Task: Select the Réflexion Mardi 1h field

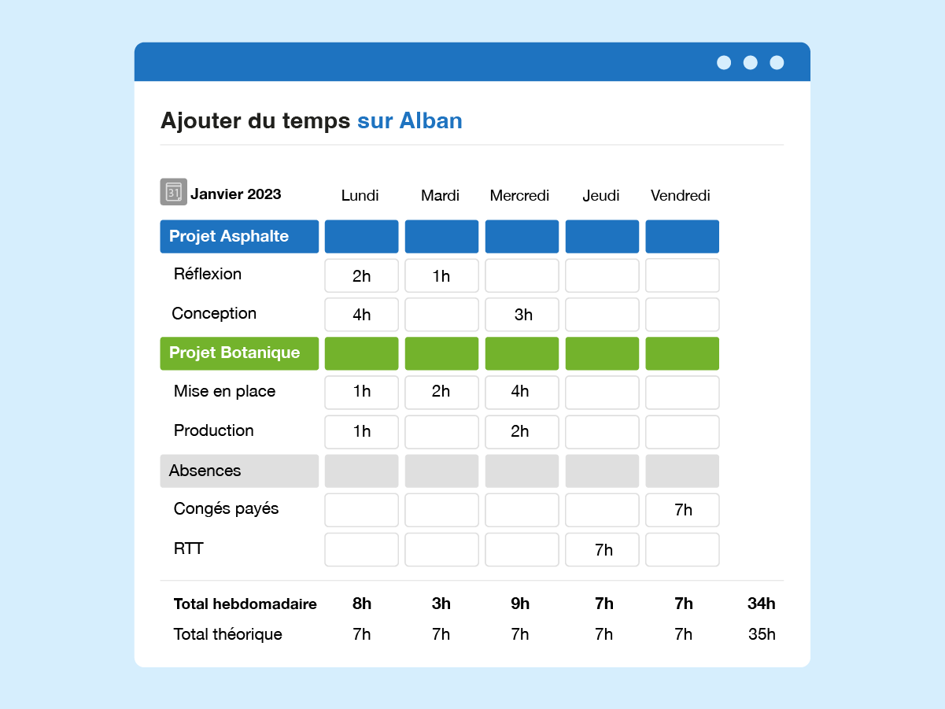Action: click(441, 275)
